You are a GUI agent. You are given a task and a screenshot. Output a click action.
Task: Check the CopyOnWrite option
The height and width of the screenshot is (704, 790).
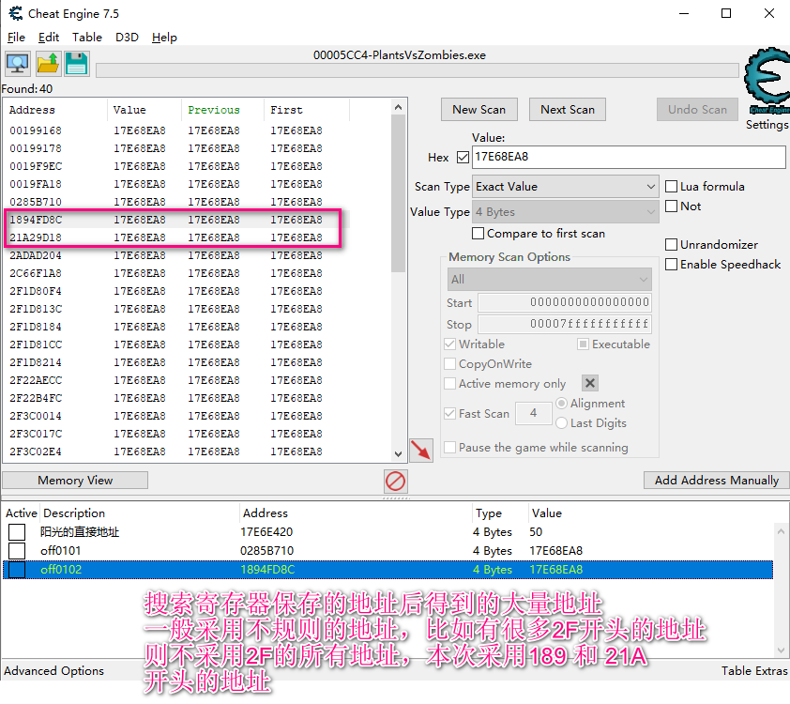point(450,364)
